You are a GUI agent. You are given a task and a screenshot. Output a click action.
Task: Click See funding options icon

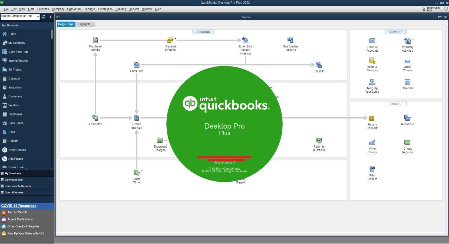point(290,40)
